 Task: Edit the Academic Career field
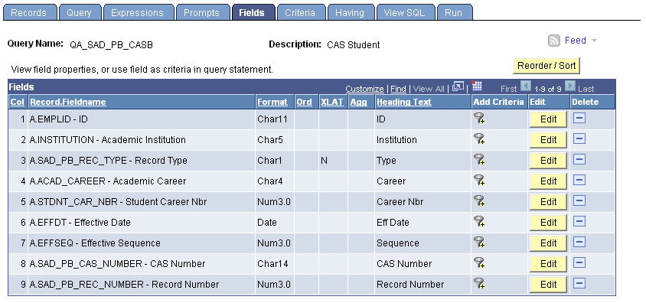pos(548,181)
